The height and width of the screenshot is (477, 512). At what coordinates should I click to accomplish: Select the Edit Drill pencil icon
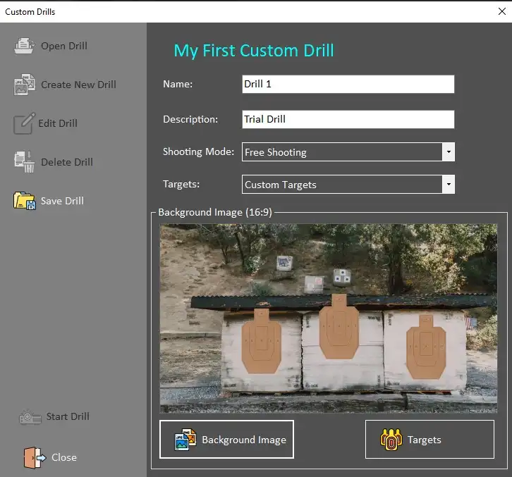point(24,123)
